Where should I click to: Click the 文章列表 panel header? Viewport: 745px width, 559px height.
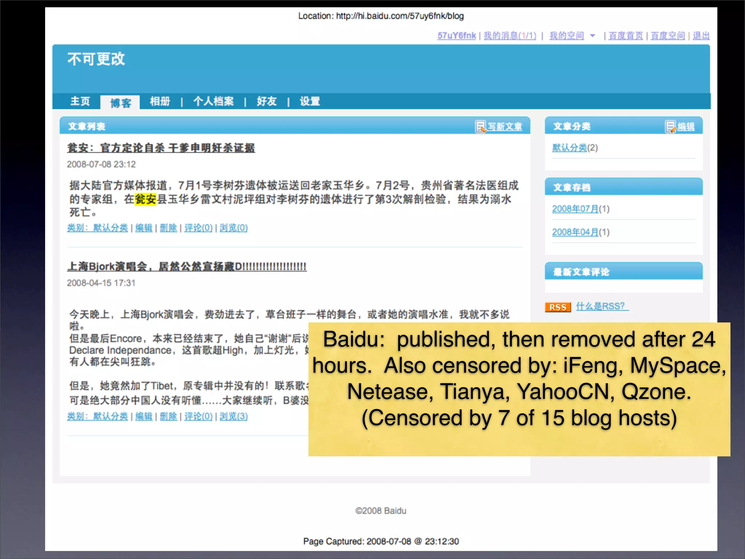(x=295, y=126)
